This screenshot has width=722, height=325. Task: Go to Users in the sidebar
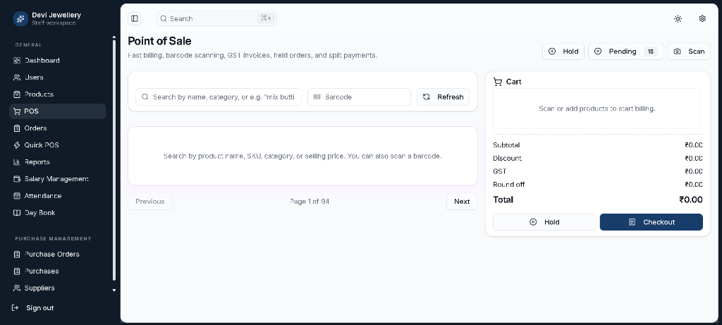pyautogui.click(x=58, y=78)
